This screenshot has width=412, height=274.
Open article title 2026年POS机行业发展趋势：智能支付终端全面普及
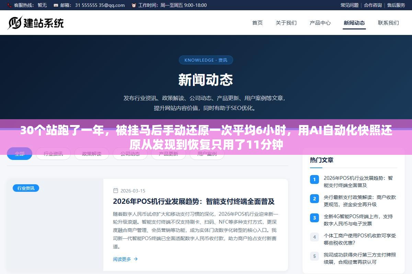point(194,201)
